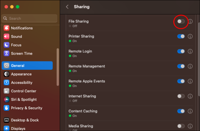Open info details for Content Caching
Image resolution: width=200 pixels, height=131 pixels.
pyautogui.click(x=190, y=111)
